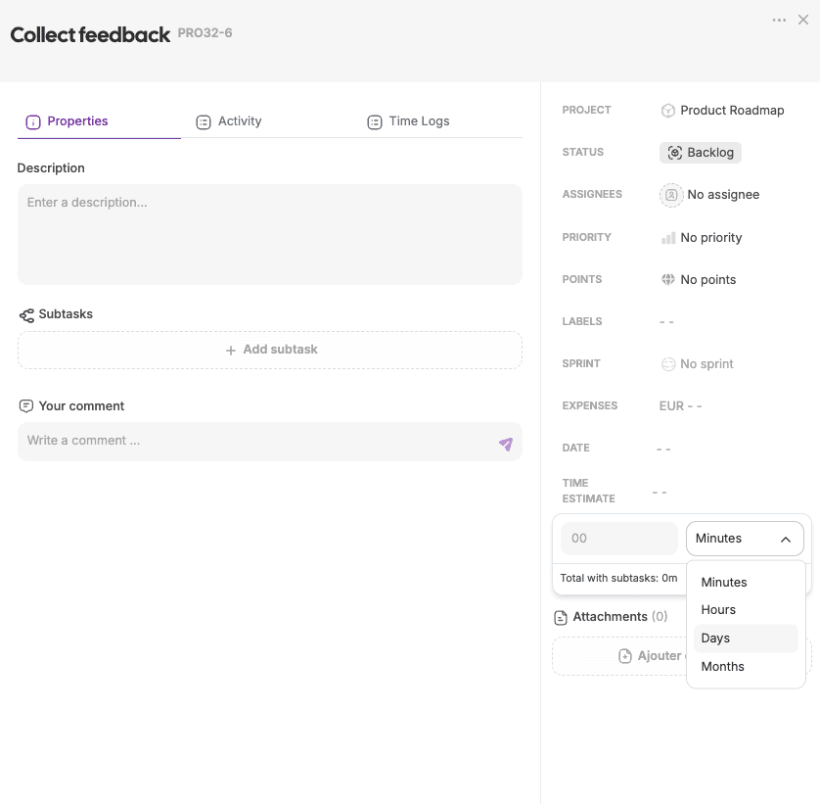The height and width of the screenshot is (804, 820).
Task: Collapse the Minutes unit dropdown
Action: [x=745, y=539]
